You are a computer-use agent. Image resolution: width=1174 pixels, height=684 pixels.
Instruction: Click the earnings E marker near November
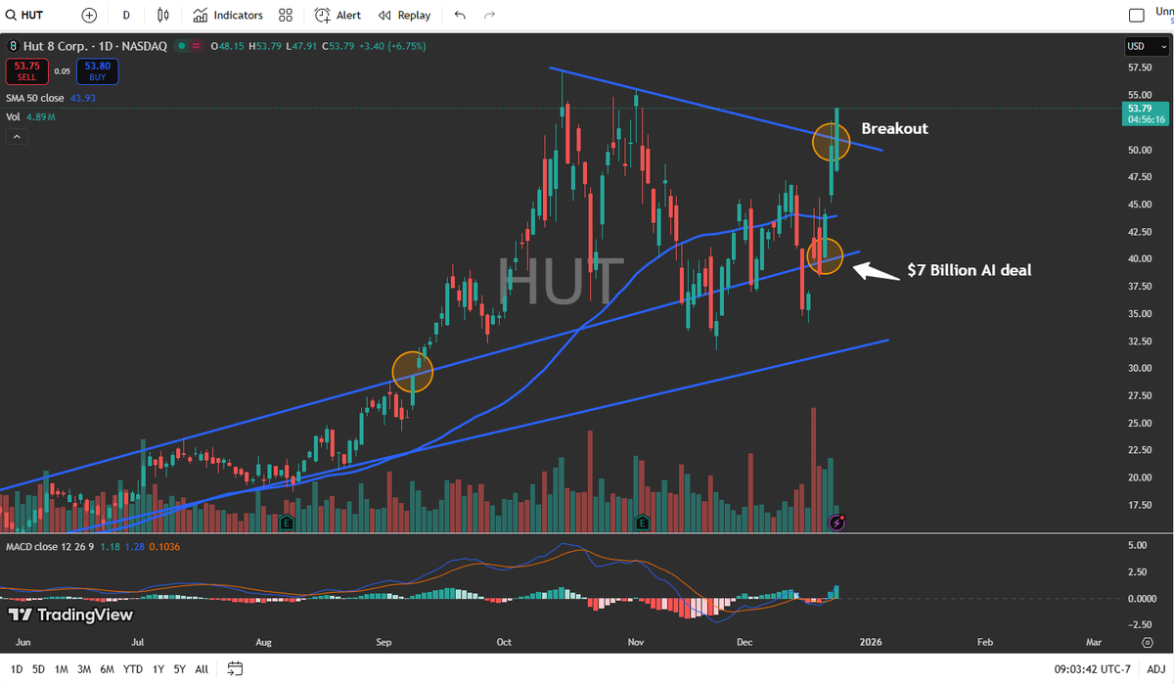point(643,522)
